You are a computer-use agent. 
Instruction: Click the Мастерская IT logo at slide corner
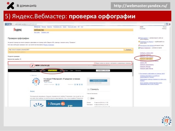coord(166,121)
